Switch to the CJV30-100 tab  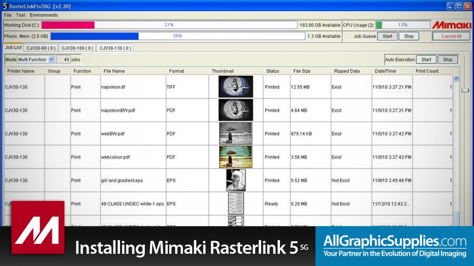pyautogui.click(x=77, y=48)
